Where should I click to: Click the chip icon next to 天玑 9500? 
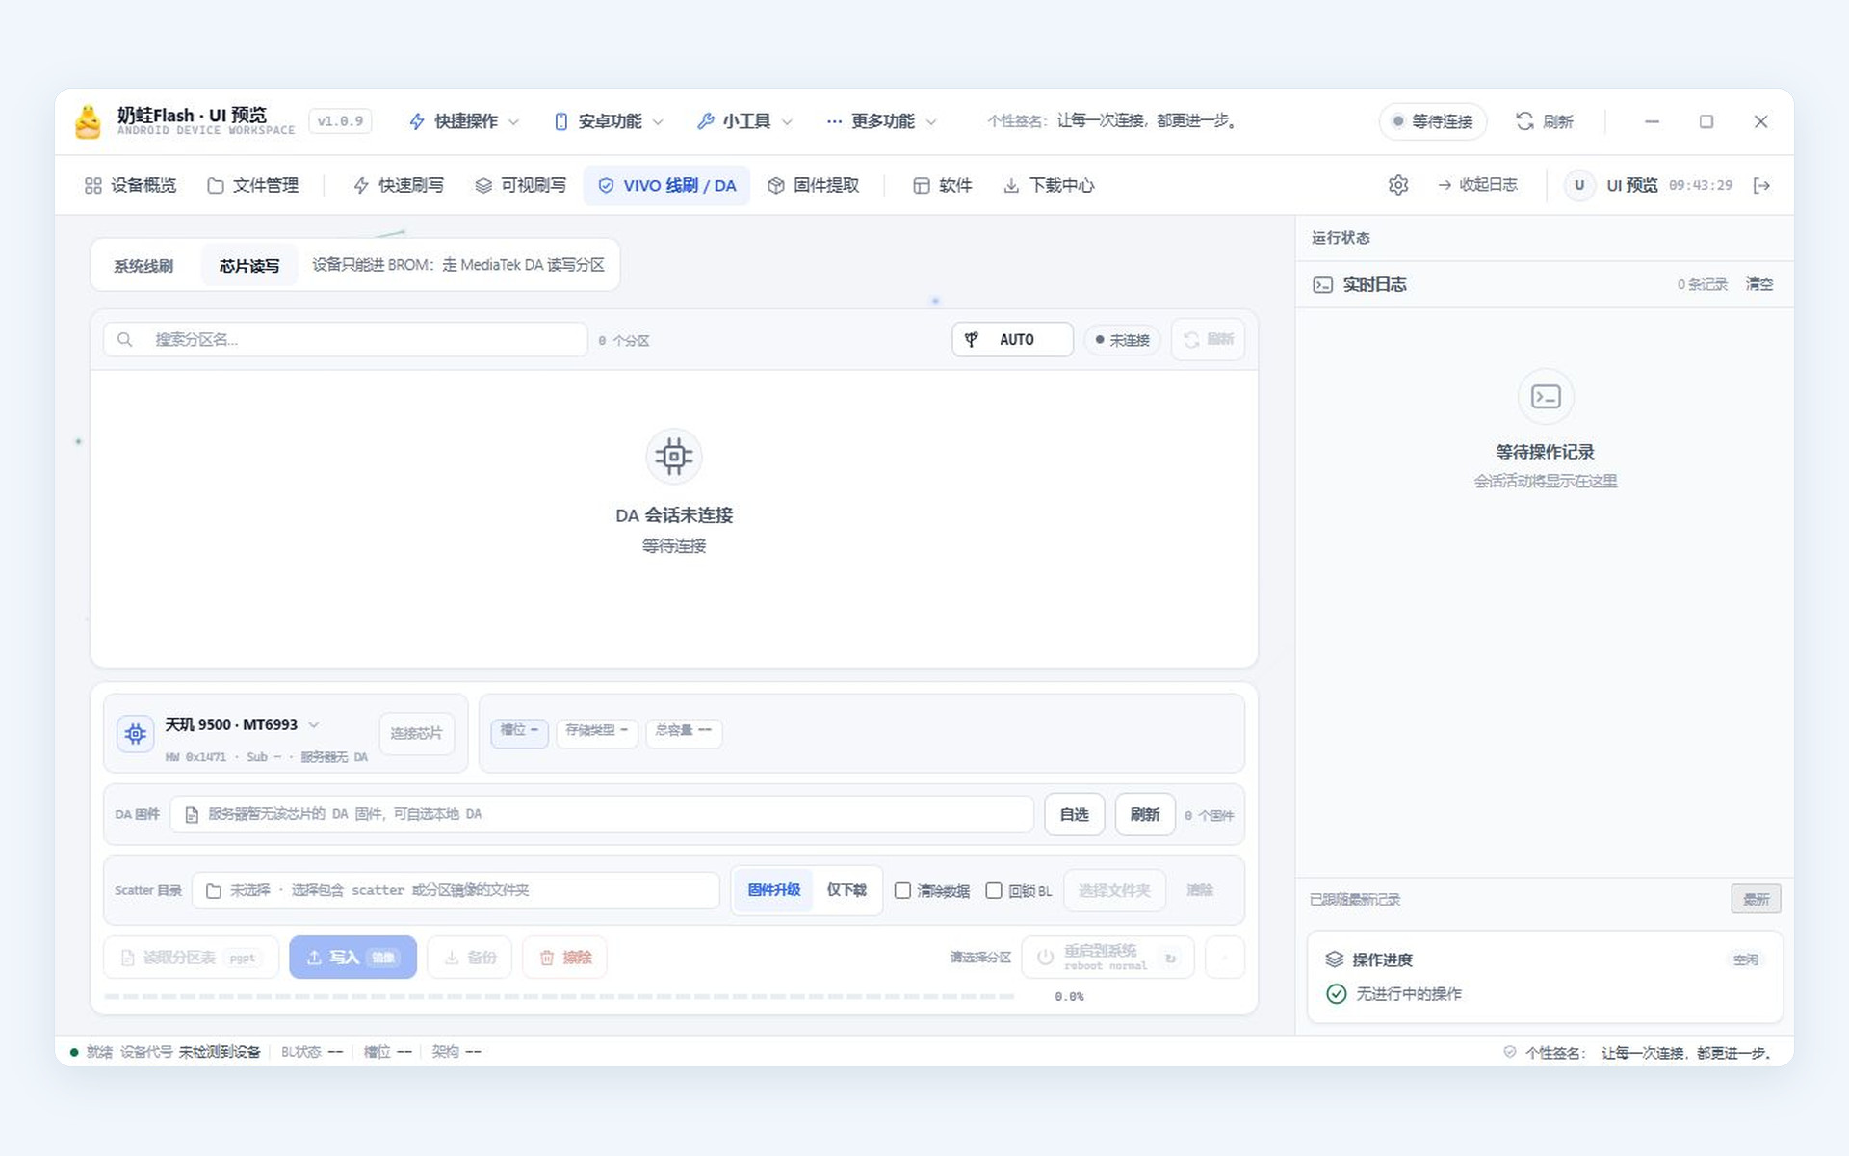tap(136, 734)
